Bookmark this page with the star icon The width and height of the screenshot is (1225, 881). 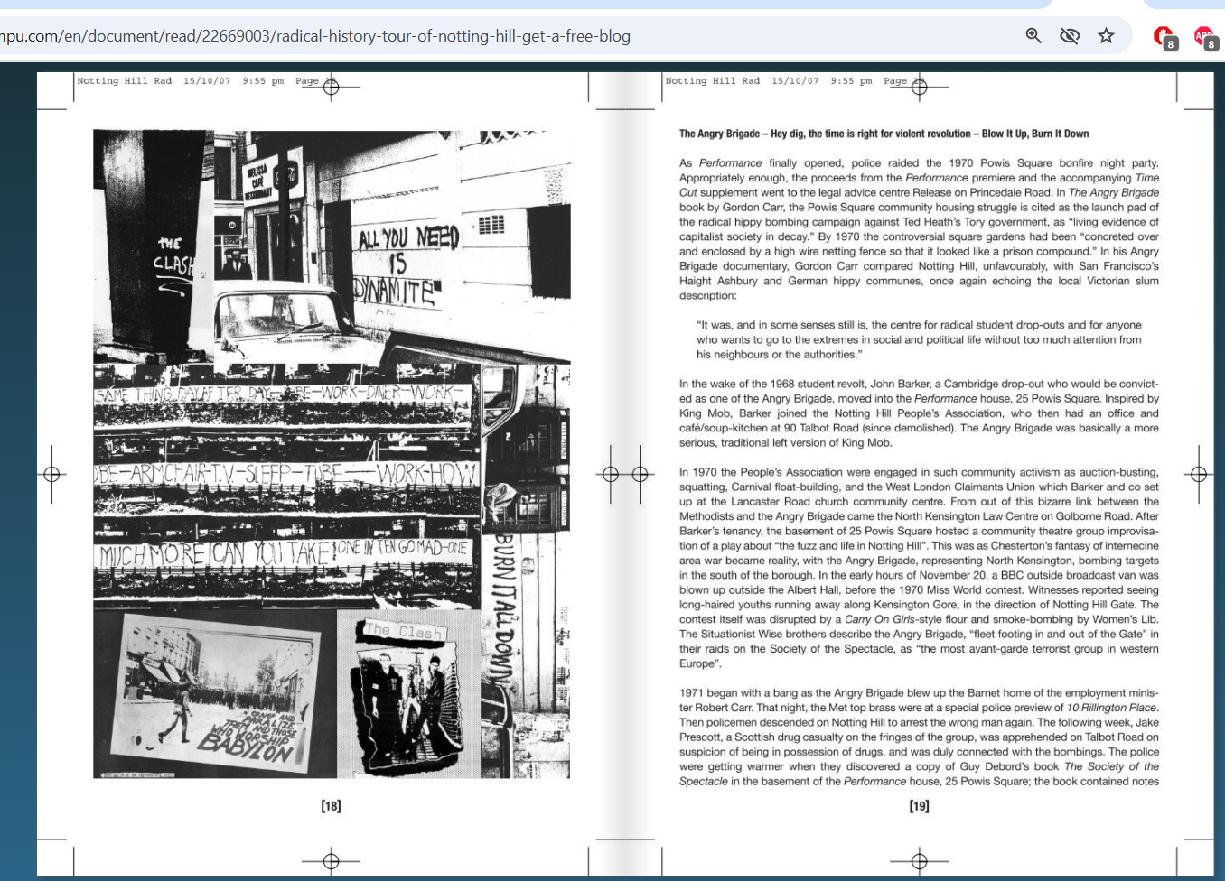pos(1106,36)
